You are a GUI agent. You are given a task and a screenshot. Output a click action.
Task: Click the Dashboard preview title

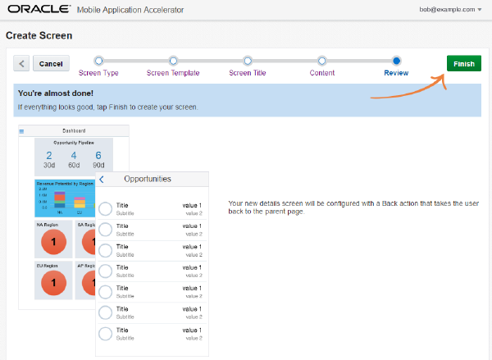74,130
